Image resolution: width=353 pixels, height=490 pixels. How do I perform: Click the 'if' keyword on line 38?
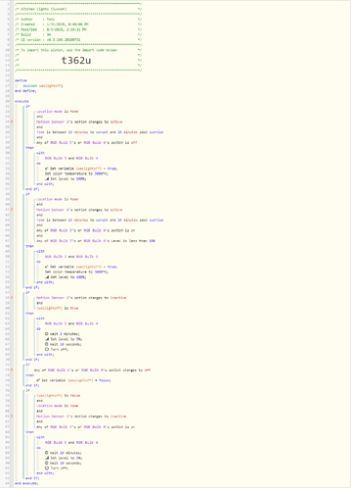click(x=27, y=194)
